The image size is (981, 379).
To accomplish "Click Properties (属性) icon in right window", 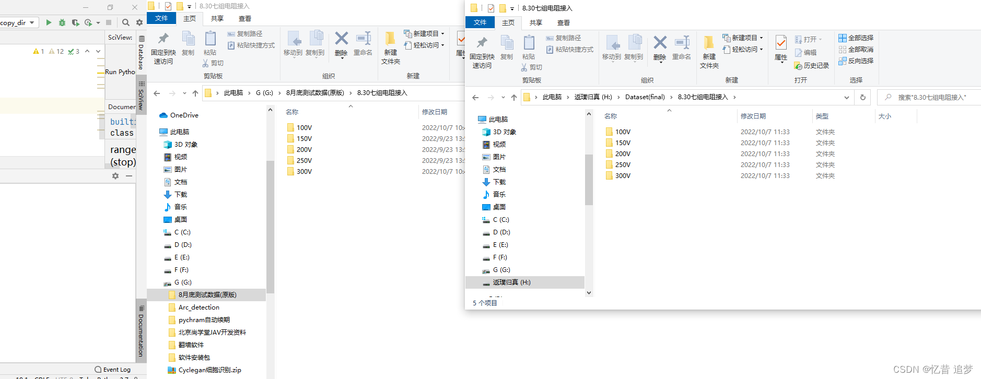I will [x=781, y=42].
